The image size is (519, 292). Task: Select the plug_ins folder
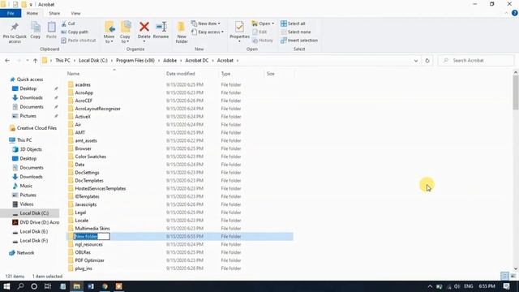[x=84, y=268]
